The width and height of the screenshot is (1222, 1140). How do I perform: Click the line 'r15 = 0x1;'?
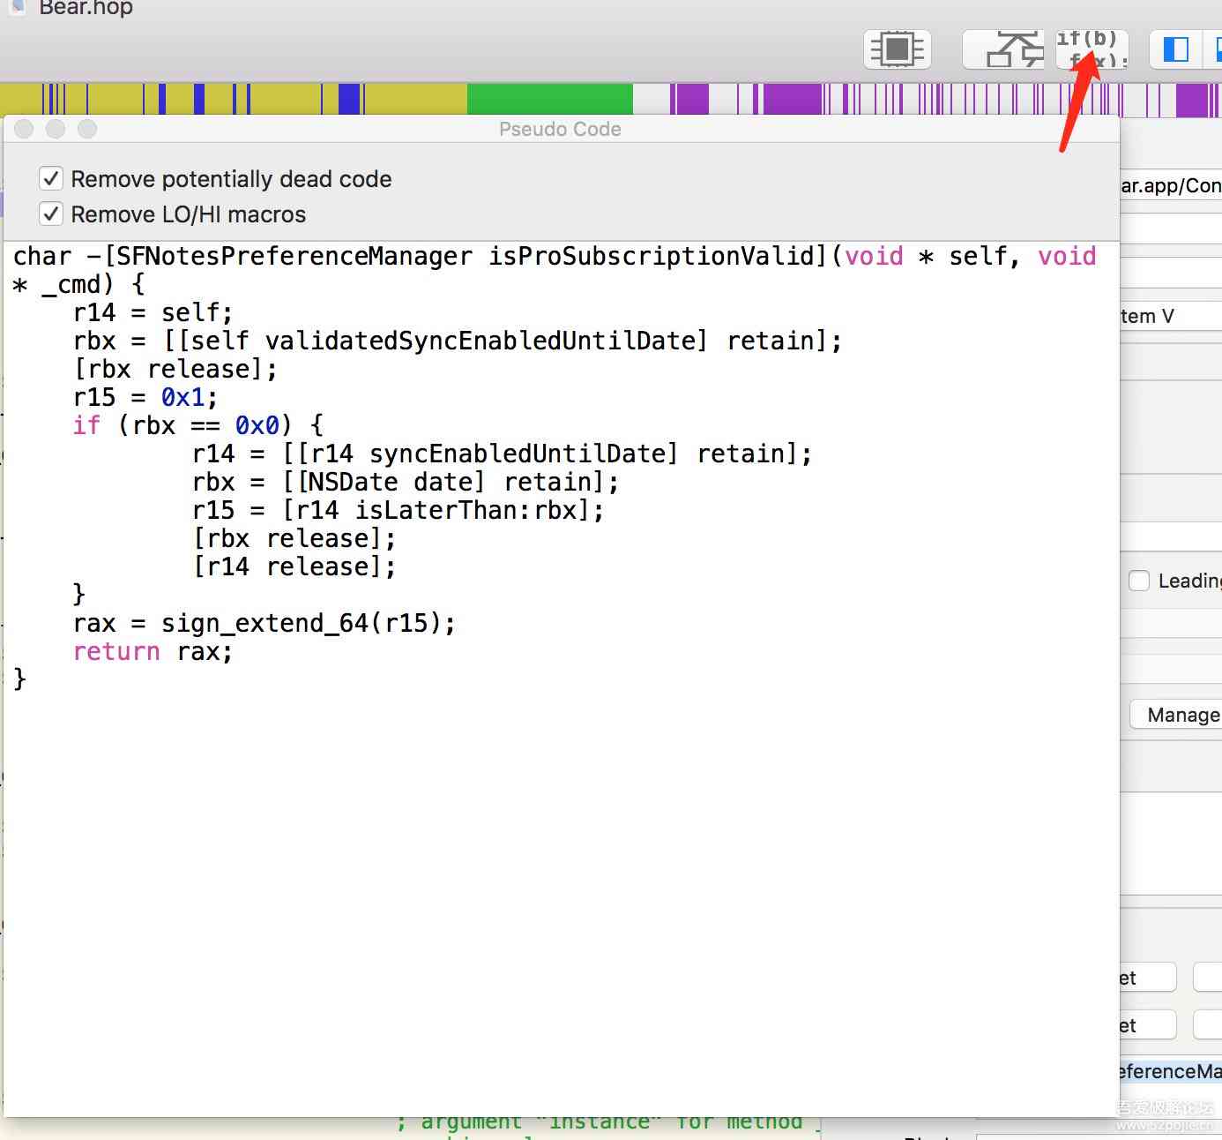(x=145, y=397)
